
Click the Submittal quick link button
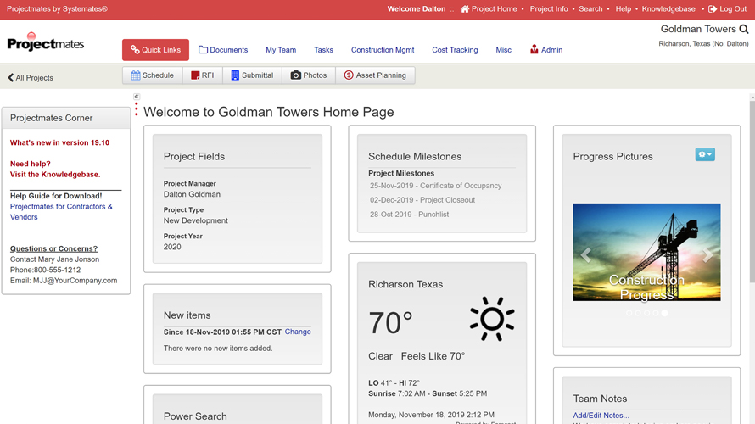(252, 75)
